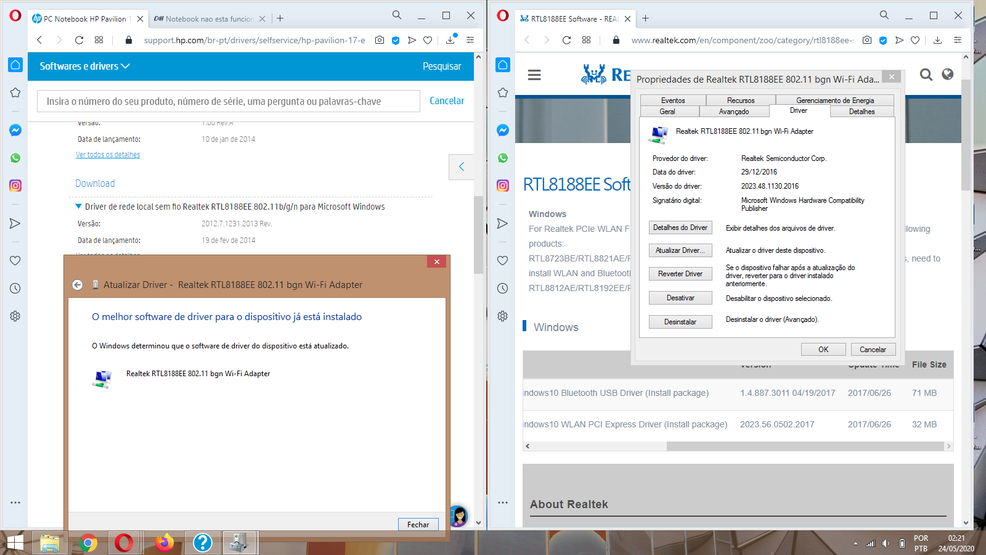Click Cancelar in properties dialog
Viewport: 986px width, 555px height.
click(873, 350)
